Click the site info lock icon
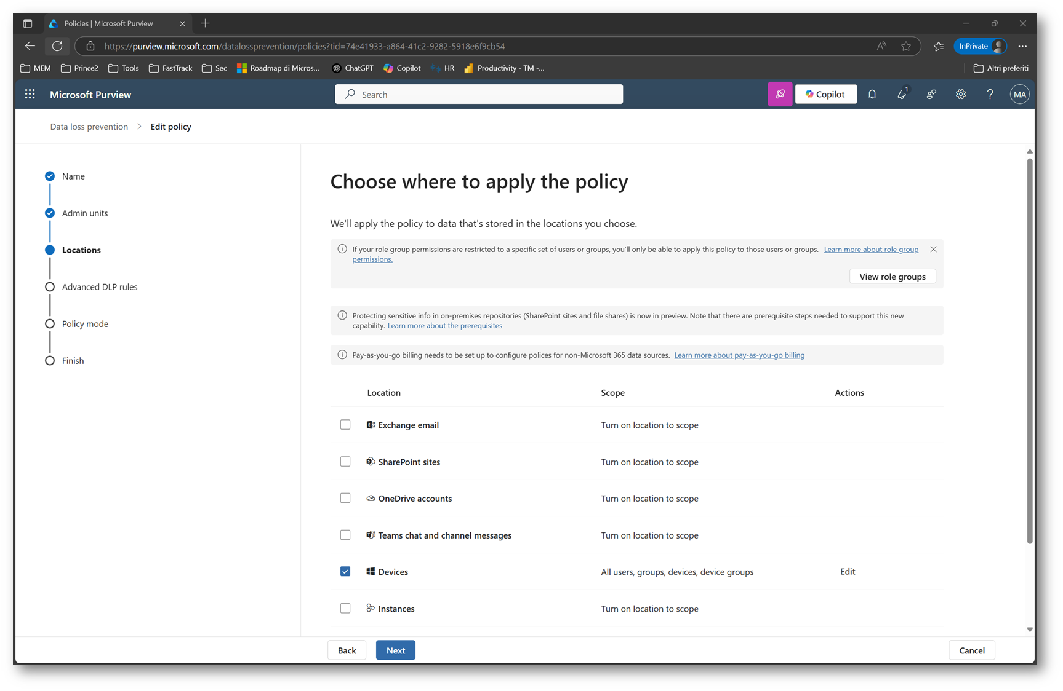 pyautogui.click(x=90, y=46)
